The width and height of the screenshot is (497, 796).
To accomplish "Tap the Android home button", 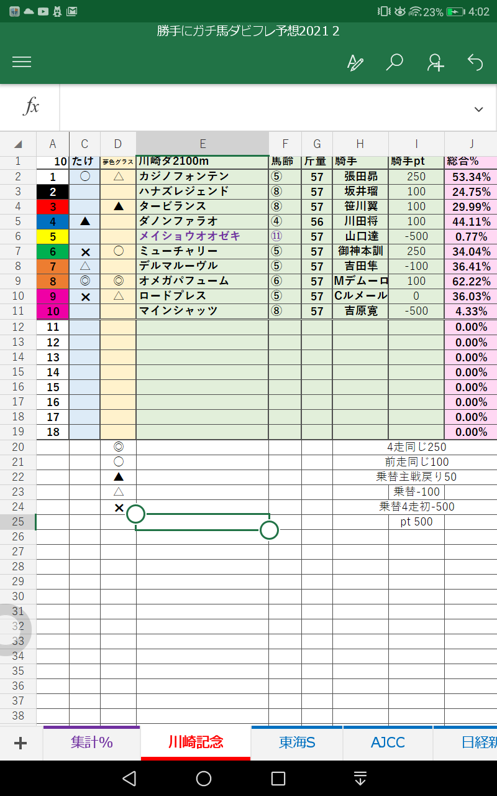I will (204, 779).
